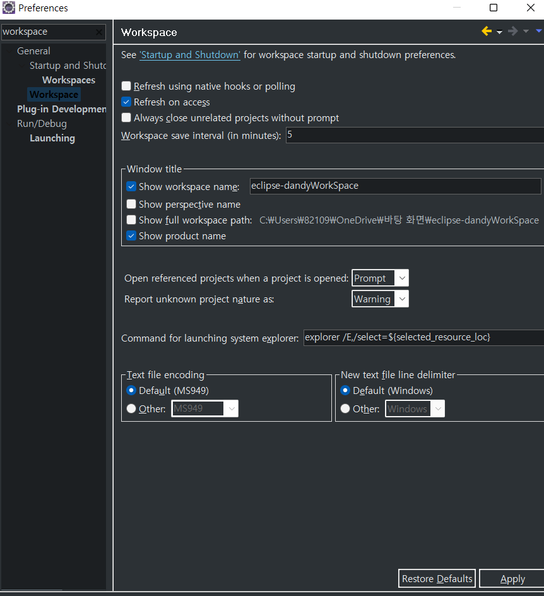544x596 pixels.
Task: Open forward history dropdown arrow
Action: coord(526,32)
